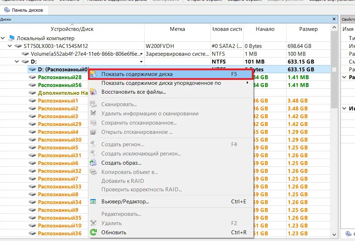Select 'Распознанный2' in disk list
355x241 pixels.
[58, 109]
